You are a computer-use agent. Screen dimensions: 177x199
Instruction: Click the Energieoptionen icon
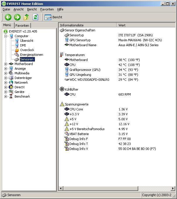tap(17, 55)
